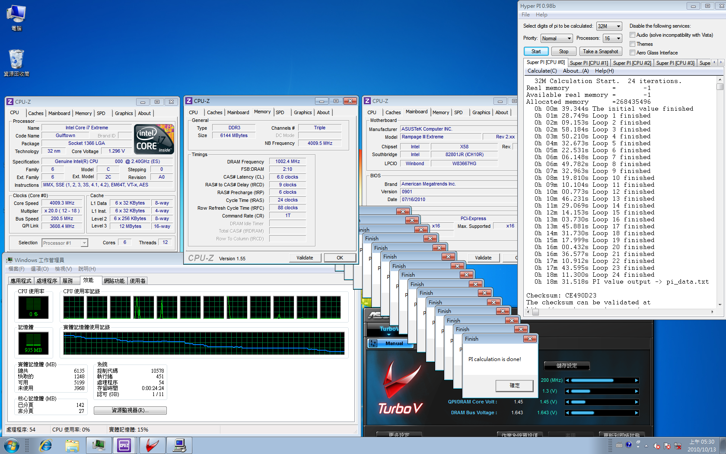This screenshot has width=726, height=454.
Task: Click left arrow of 200 MHz BCLK slider
Action: tap(567, 380)
